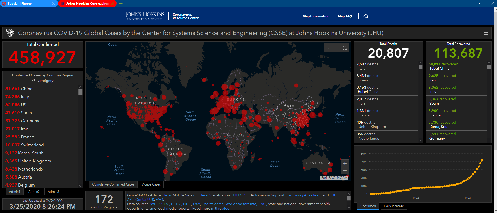Open the ECDC data source link
The width and height of the screenshot is (497, 213).
[176, 204]
